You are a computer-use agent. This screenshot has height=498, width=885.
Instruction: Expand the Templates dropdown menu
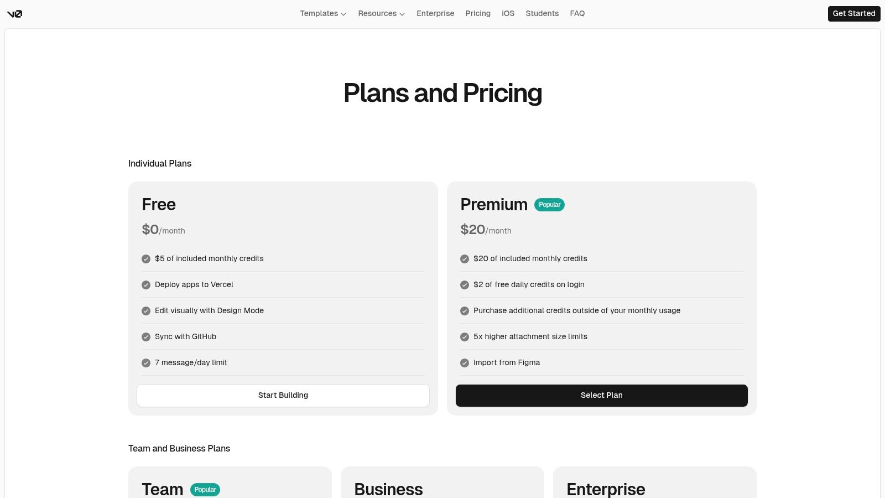323,13
